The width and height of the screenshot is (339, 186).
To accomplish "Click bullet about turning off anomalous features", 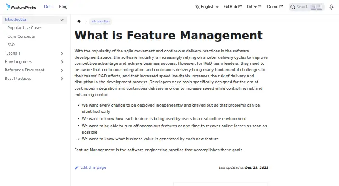I will [174, 129].
